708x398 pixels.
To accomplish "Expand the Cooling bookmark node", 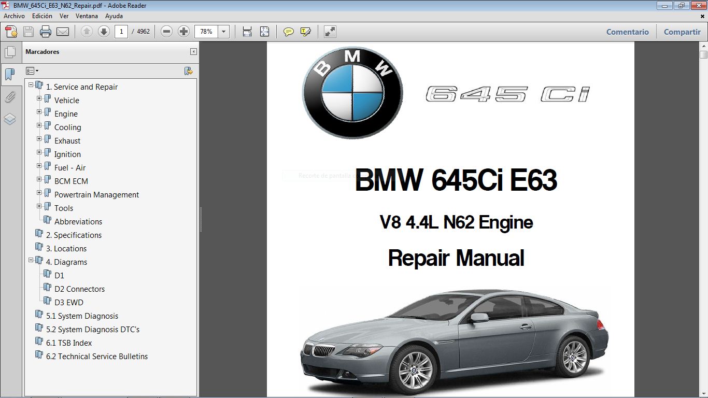I will [39, 125].
